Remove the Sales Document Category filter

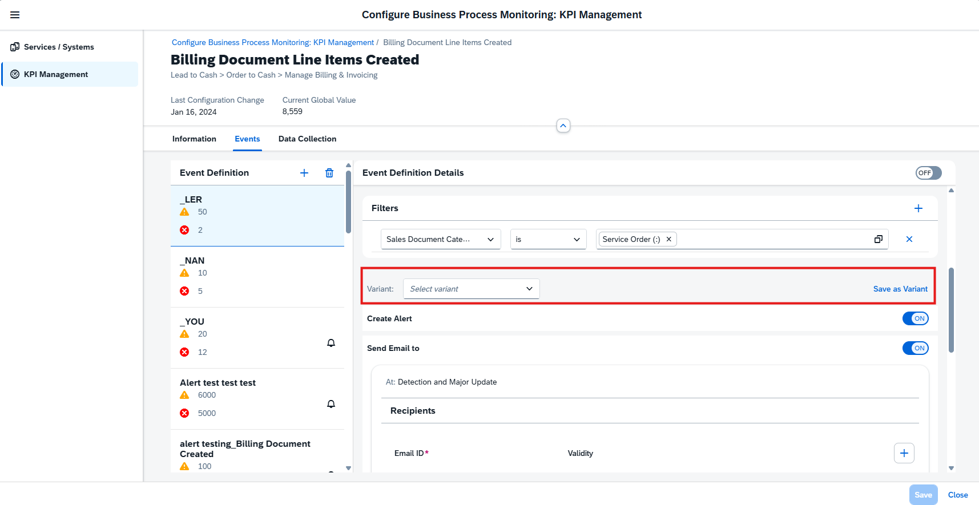pyautogui.click(x=909, y=239)
